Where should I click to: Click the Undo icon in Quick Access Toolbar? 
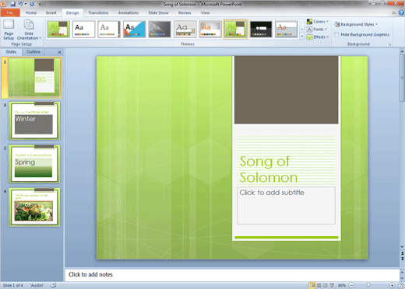(x=20, y=4)
